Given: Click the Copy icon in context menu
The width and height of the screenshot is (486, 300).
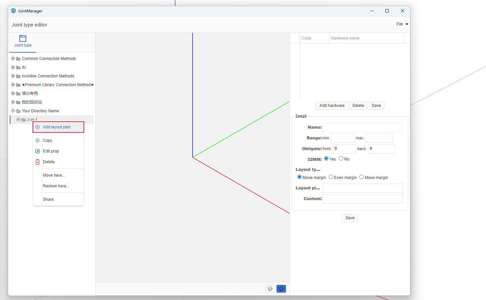Looking at the screenshot, I should pyautogui.click(x=38, y=140).
